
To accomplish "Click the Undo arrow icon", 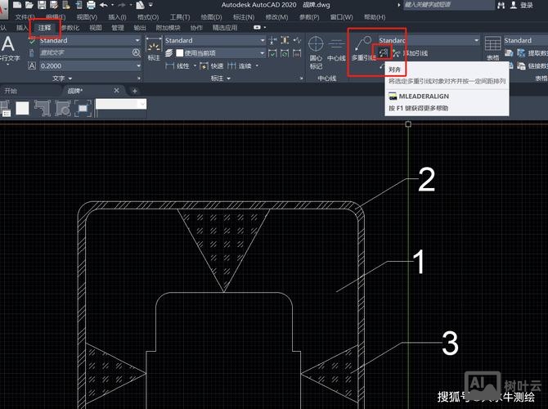I will click(103, 5).
